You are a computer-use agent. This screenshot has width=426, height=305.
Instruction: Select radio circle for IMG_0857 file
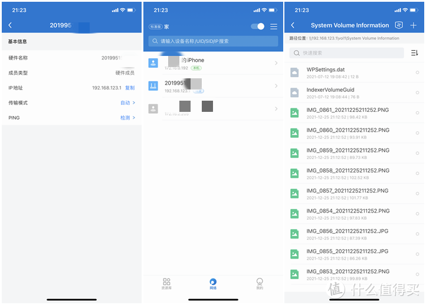[417, 194]
